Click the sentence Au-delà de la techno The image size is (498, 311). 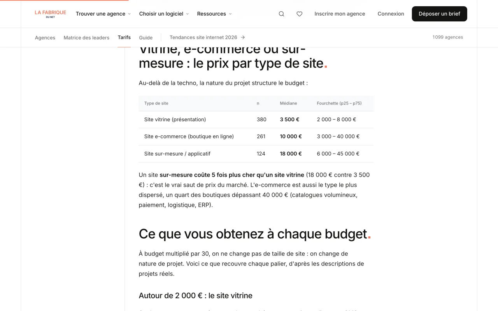223,83
